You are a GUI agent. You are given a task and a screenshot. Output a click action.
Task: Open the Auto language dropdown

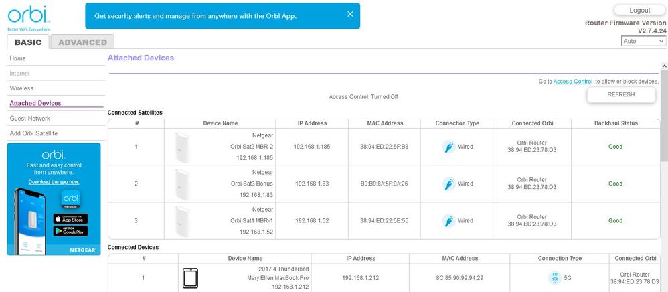[643, 41]
